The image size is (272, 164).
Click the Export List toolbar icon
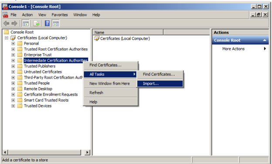pos(37,23)
